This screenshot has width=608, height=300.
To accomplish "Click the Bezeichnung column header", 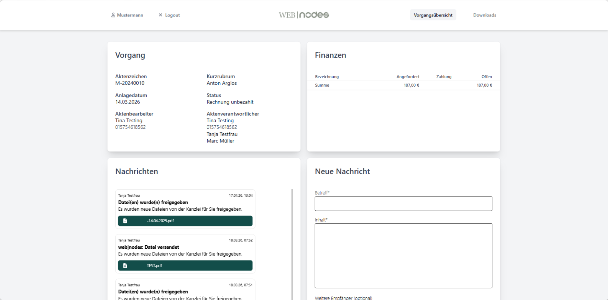I will pyautogui.click(x=327, y=77).
